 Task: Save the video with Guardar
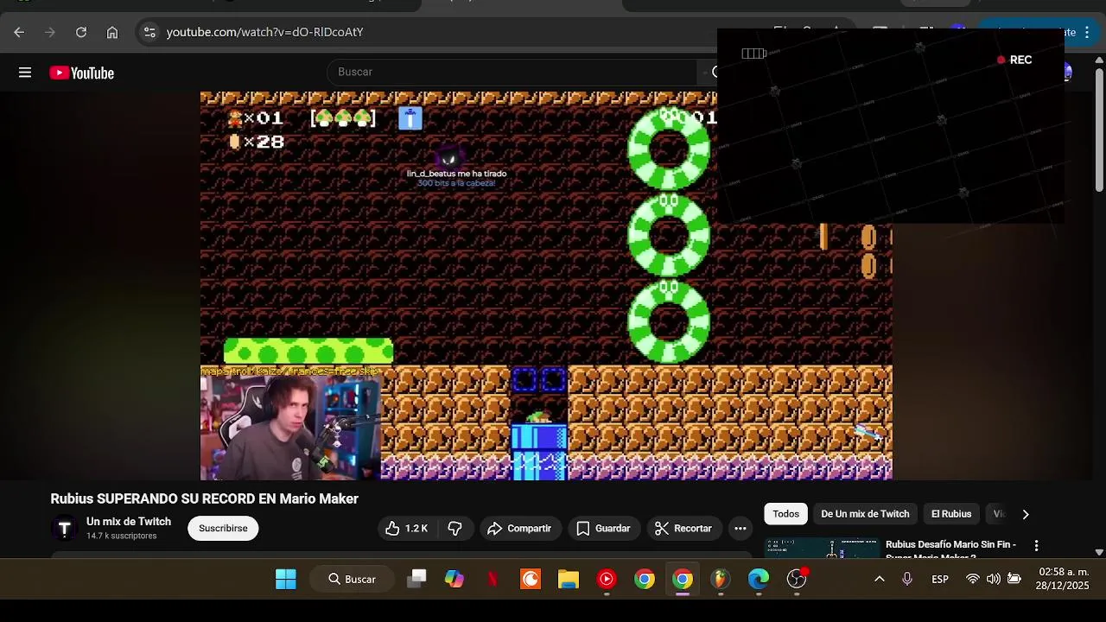[x=603, y=529]
